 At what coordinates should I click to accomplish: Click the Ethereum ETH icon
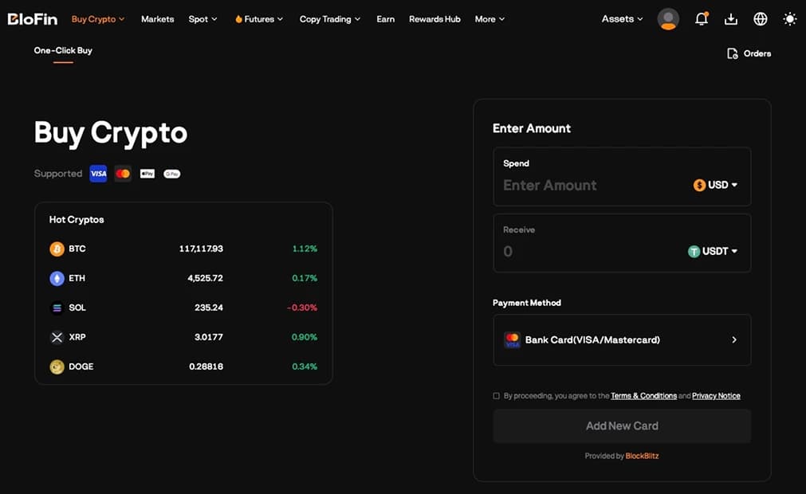click(57, 278)
